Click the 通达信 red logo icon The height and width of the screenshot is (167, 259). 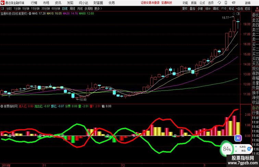click(x=2, y=3)
